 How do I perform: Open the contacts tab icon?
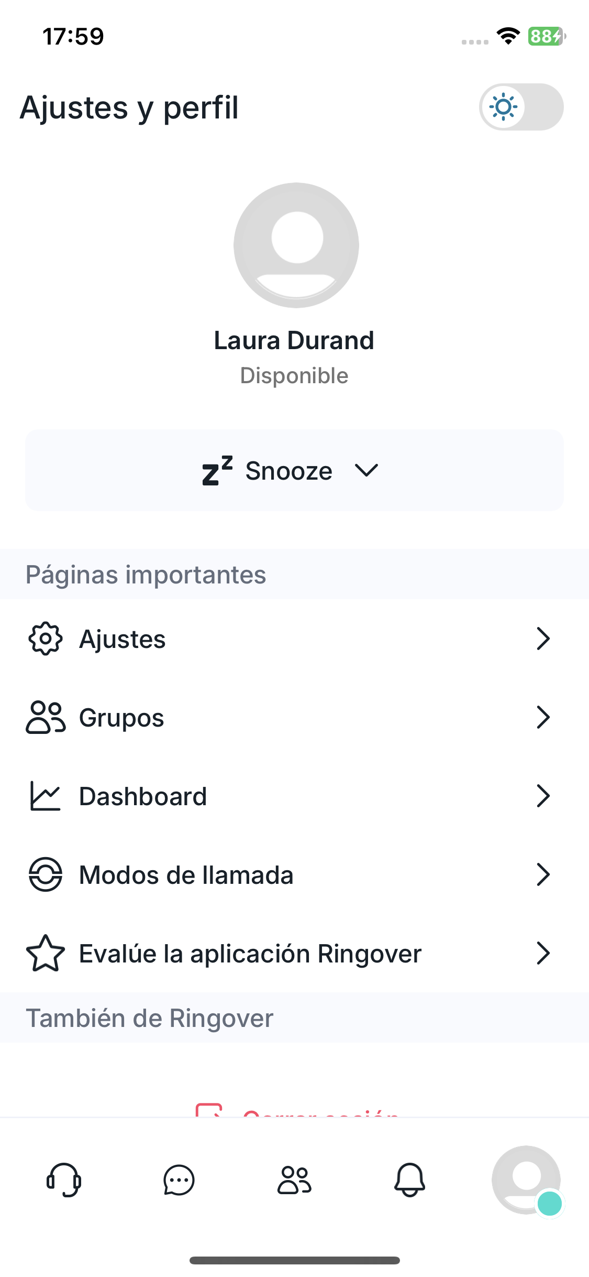tap(294, 1179)
